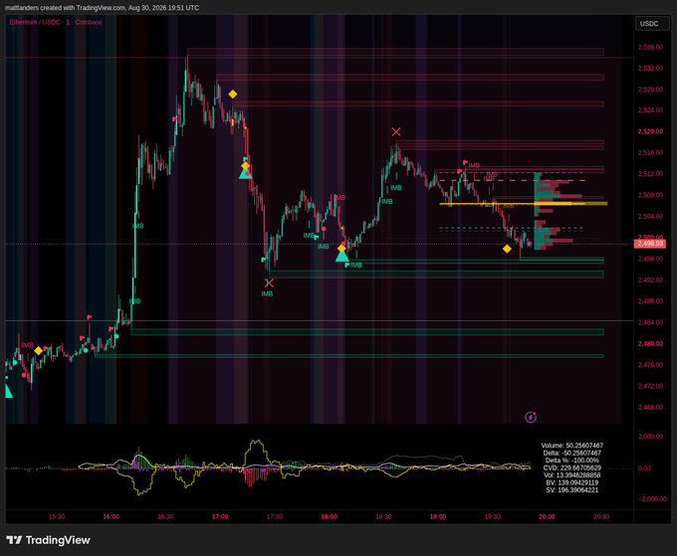The width and height of the screenshot is (677, 556).
Task: Click the 0.00 indicator scale label
Action: [x=644, y=468]
